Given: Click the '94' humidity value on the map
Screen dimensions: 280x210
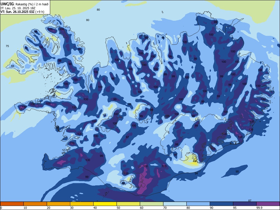Looking at the screenshot, I should [196, 173].
